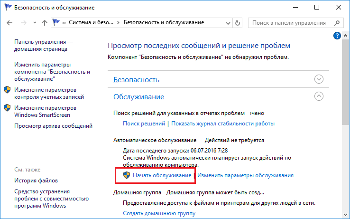This screenshot has height=219, width=350.
Task: Refresh the control panel page
Action: click(238, 23)
